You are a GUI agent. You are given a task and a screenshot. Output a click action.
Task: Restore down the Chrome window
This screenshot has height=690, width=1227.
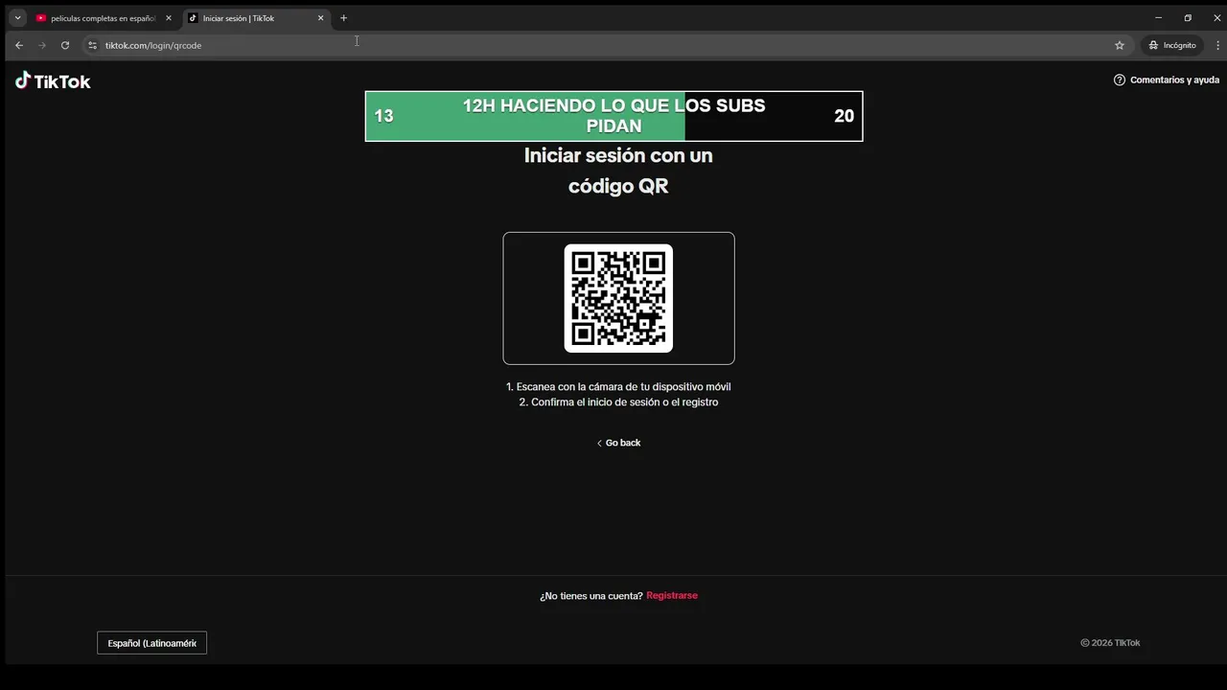pos(1188,18)
